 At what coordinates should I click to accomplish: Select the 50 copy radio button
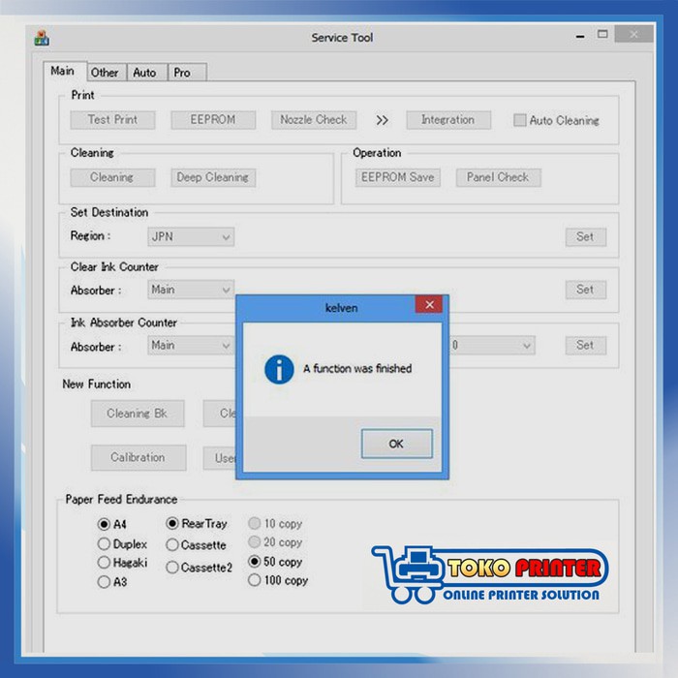[254, 561]
